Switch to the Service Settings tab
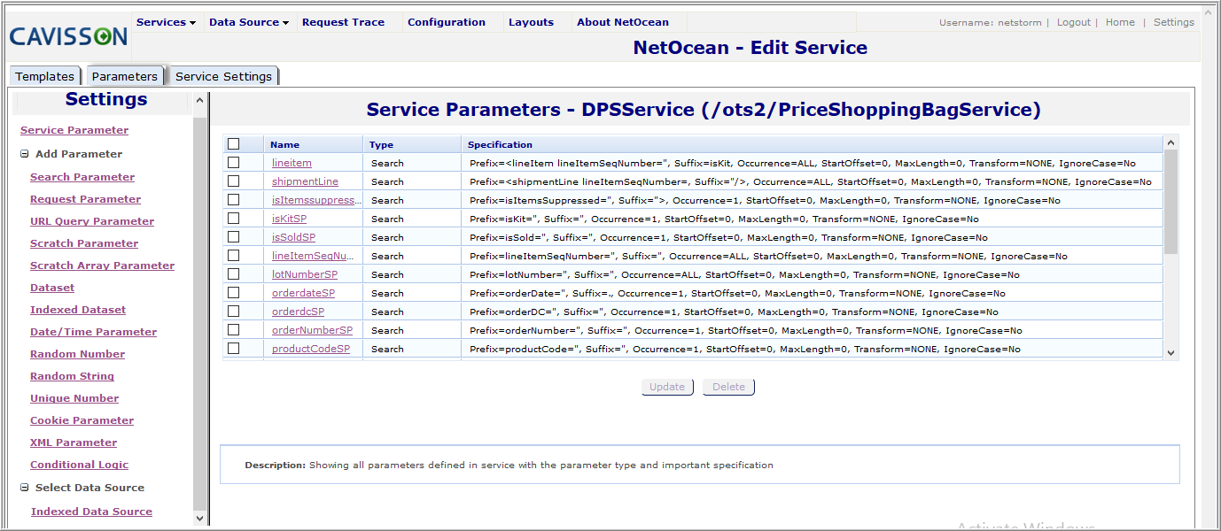 223,76
